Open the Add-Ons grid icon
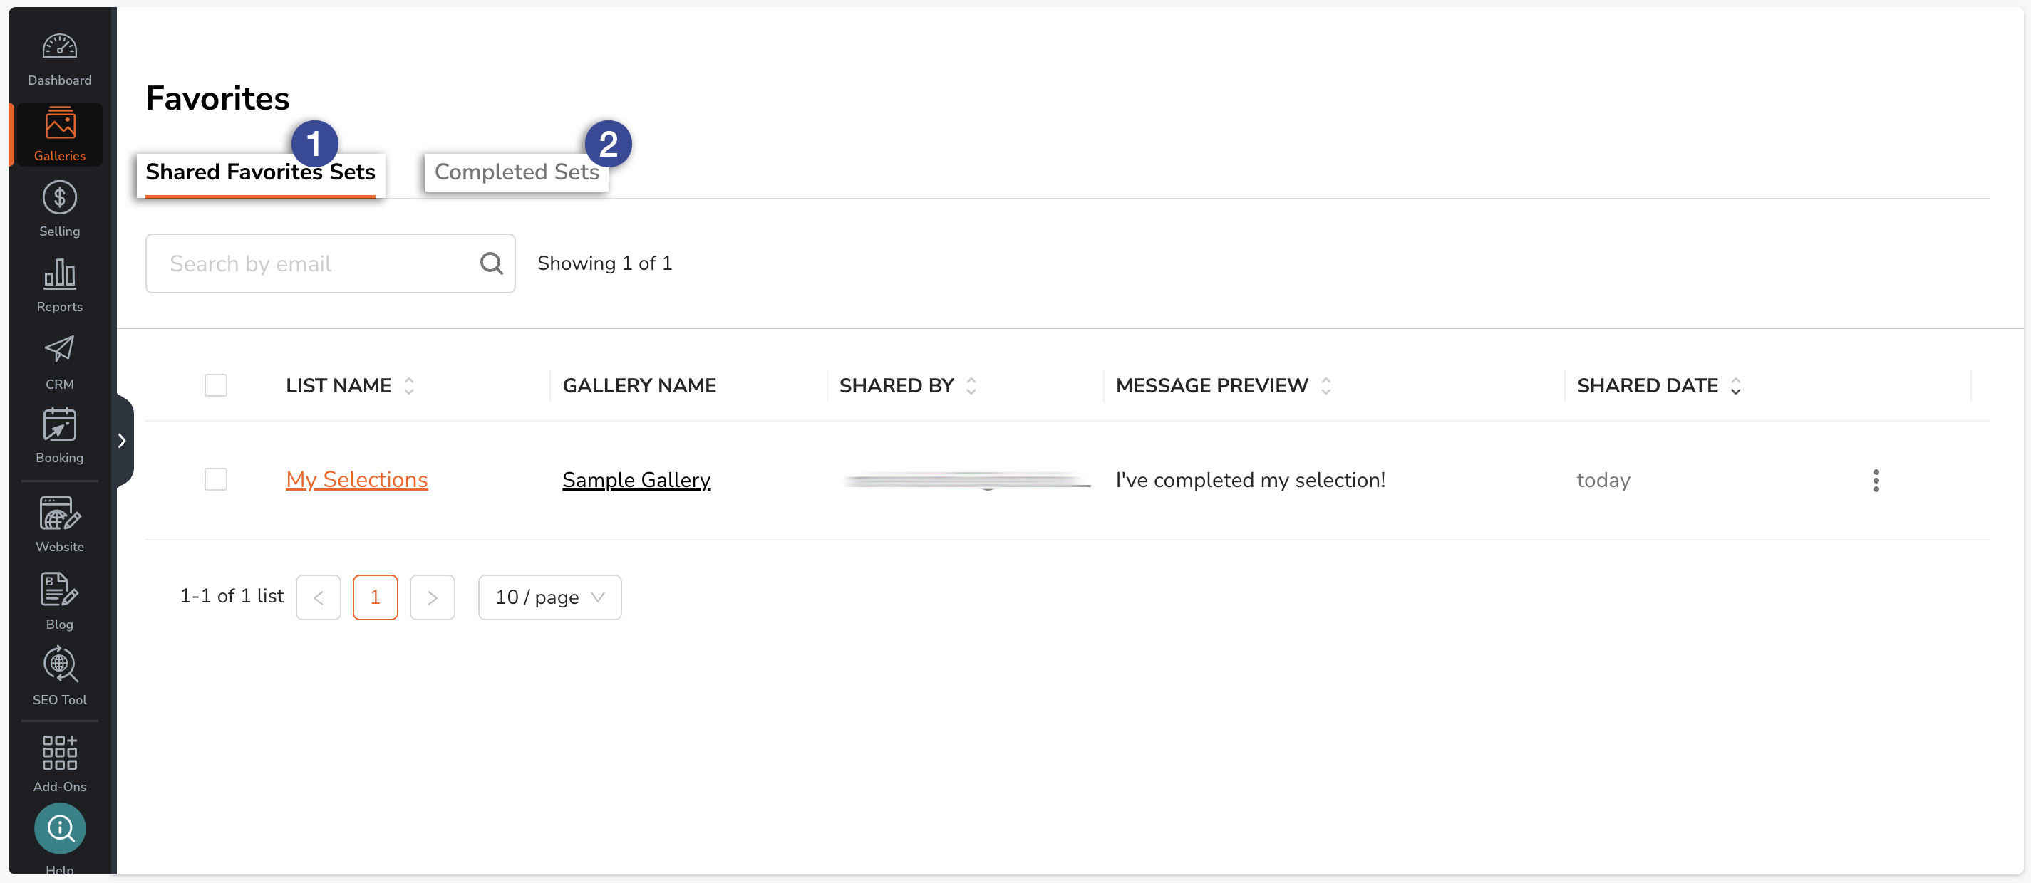2031x883 pixels. [x=59, y=753]
